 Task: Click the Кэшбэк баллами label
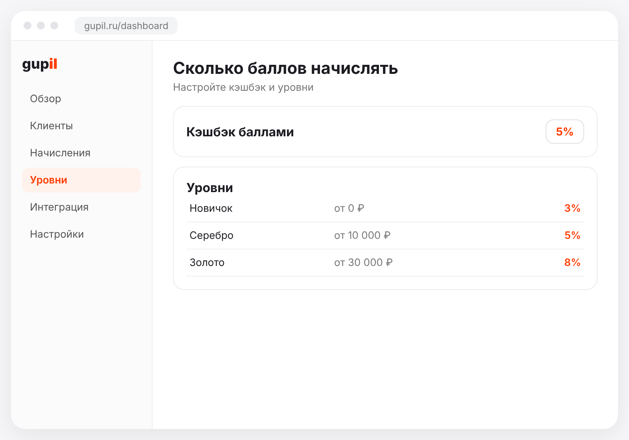[240, 132]
